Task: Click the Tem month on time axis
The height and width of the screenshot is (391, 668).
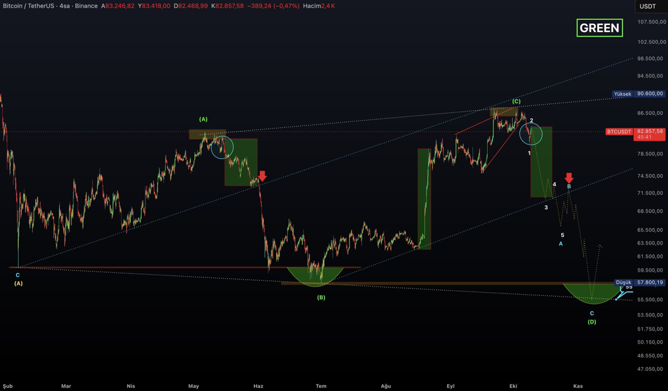Action: pyautogui.click(x=320, y=386)
